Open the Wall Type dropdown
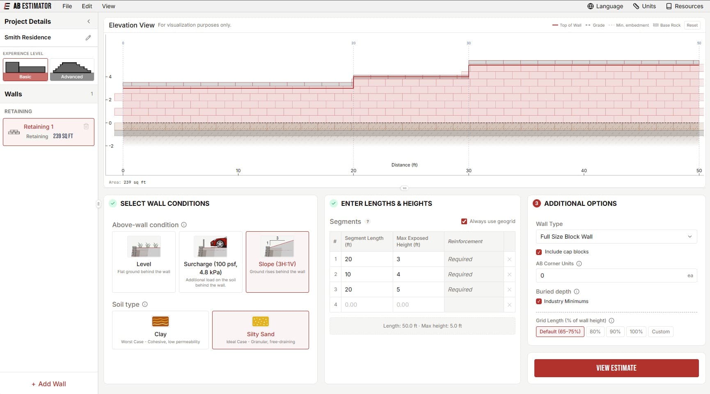The image size is (710, 394). tap(616, 237)
